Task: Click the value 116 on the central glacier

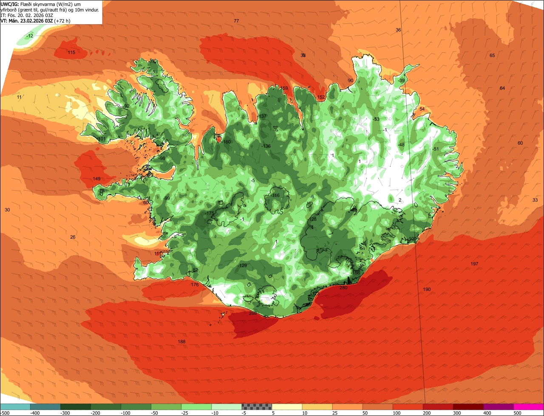Action: pos(276,196)
